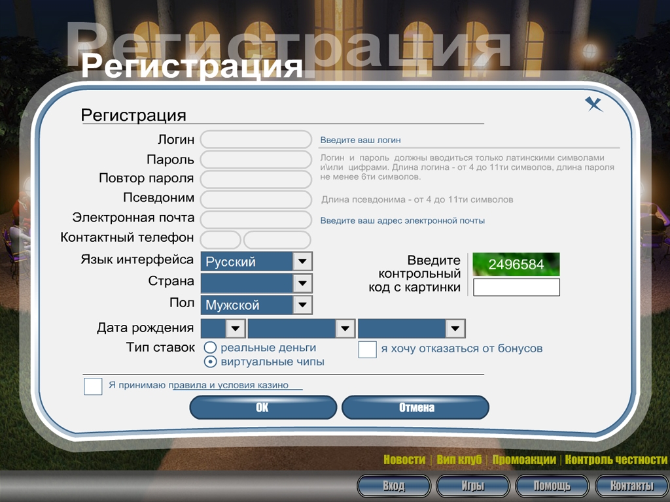
Task: Tick the casino rules acceptance checkbox
Action: click(x=93, y=386)
